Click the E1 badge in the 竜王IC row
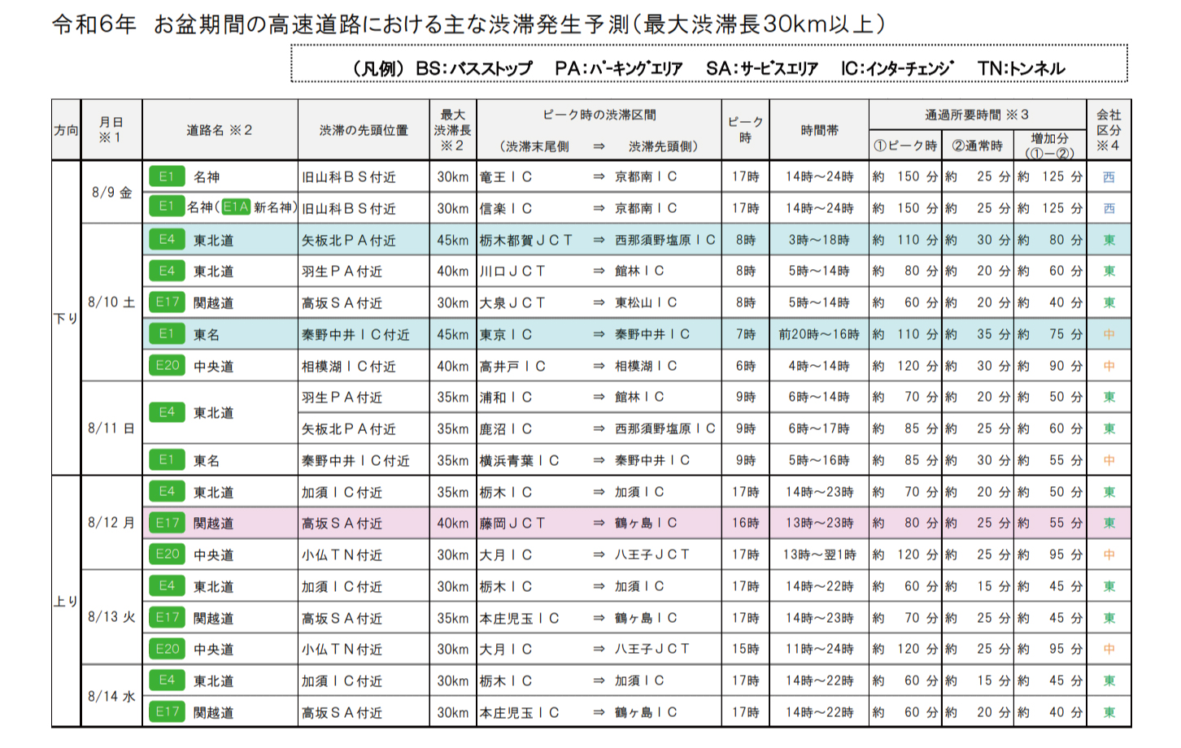The image size is (1181, 748). (x=167, y=176)
